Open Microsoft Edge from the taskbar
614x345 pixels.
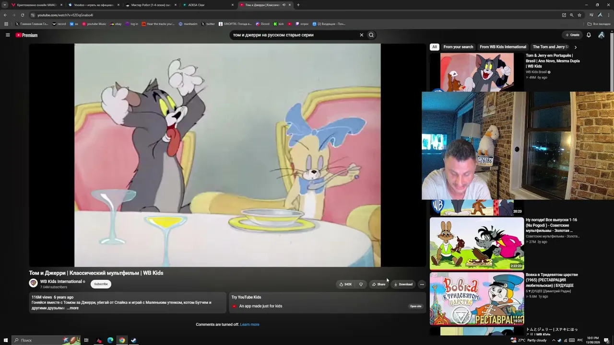click(x=110, y=340)
